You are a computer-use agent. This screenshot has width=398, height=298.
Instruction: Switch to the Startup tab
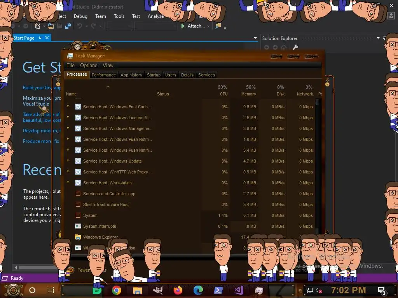coord(154,75)
